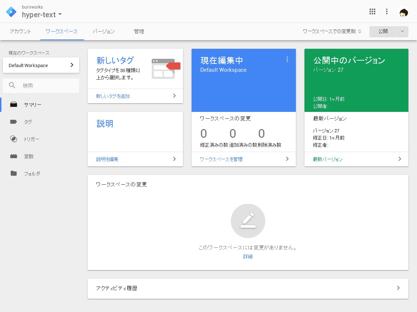Image resolution: width=417 pixels, height=312 pixels.
Task: Switch to the 管理 tab
Action: [139, 32]
